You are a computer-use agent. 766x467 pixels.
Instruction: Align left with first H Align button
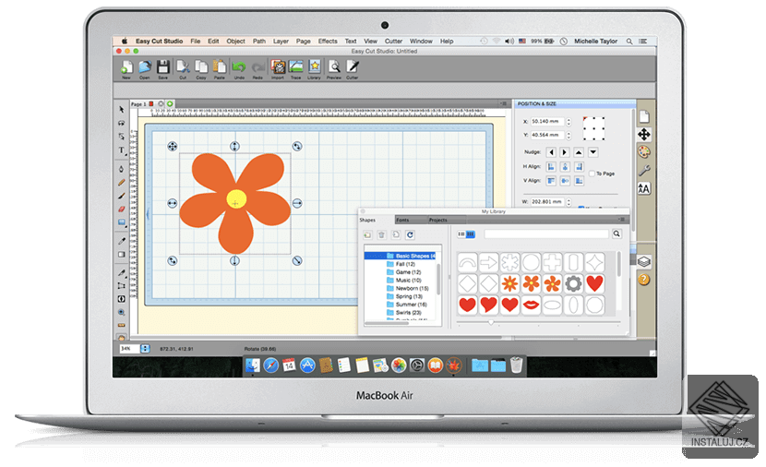551,167
